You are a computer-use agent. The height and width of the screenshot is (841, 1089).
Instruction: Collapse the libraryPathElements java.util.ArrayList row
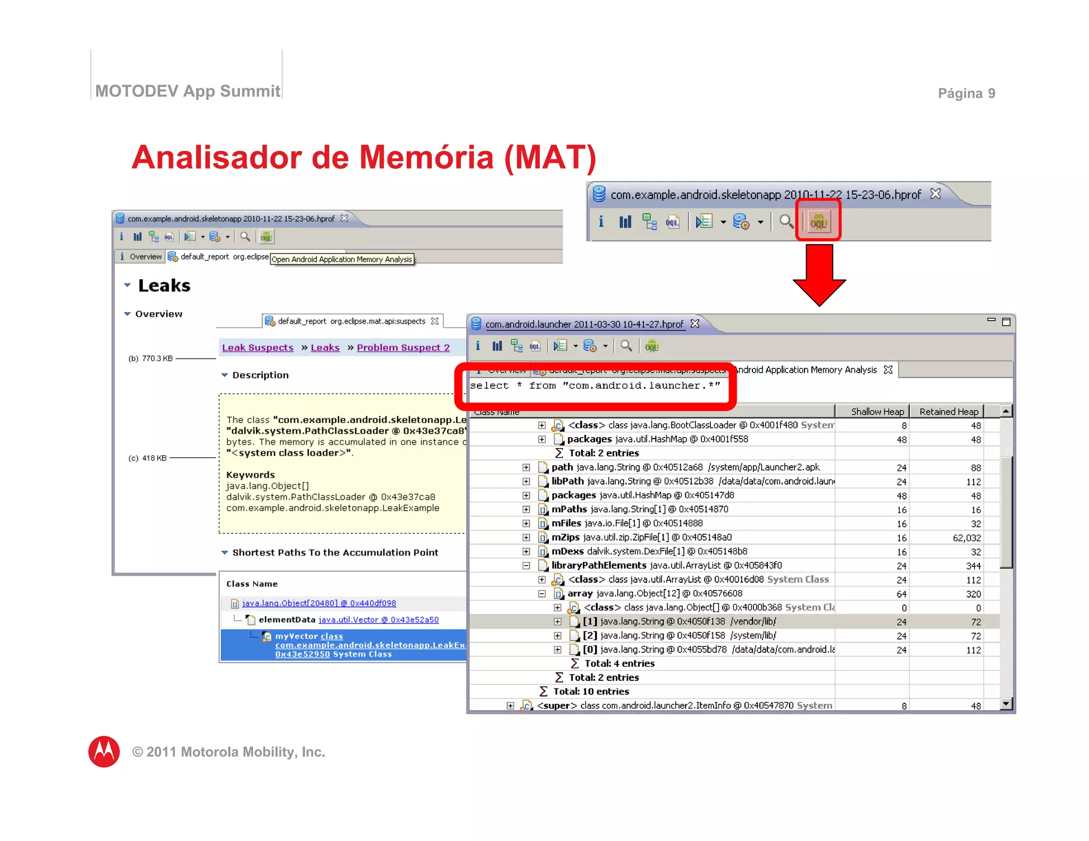pyautogui.click(x=526, y=566)
